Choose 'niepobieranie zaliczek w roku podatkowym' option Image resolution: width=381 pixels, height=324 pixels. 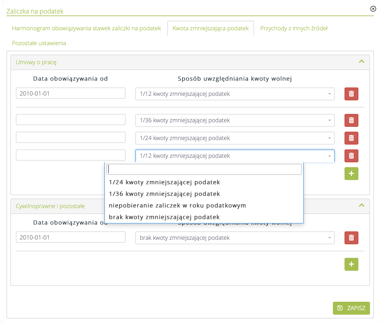click(x=177, y=205)
